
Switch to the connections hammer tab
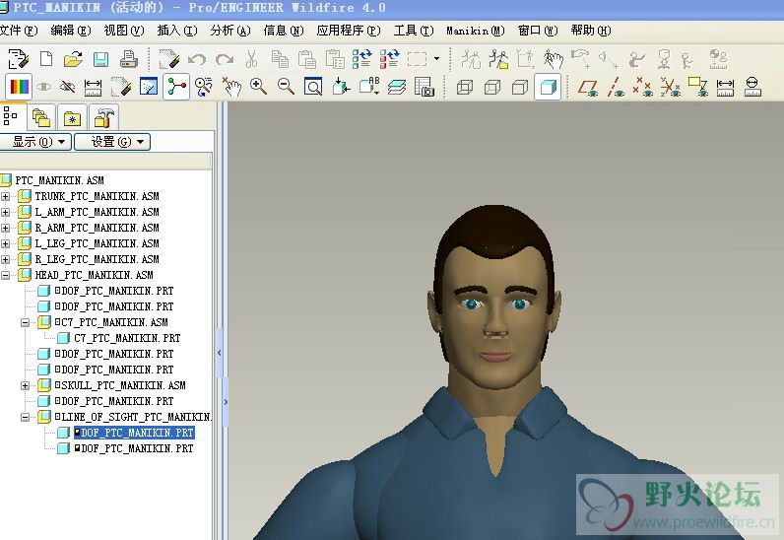click(104, 118)
